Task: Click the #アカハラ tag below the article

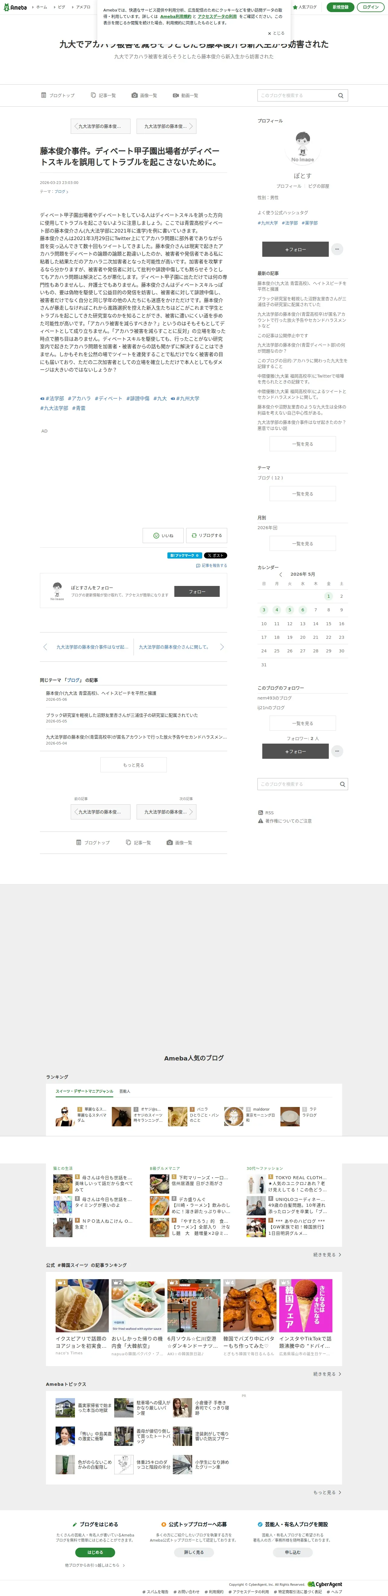Action: [x=79, y=399]
